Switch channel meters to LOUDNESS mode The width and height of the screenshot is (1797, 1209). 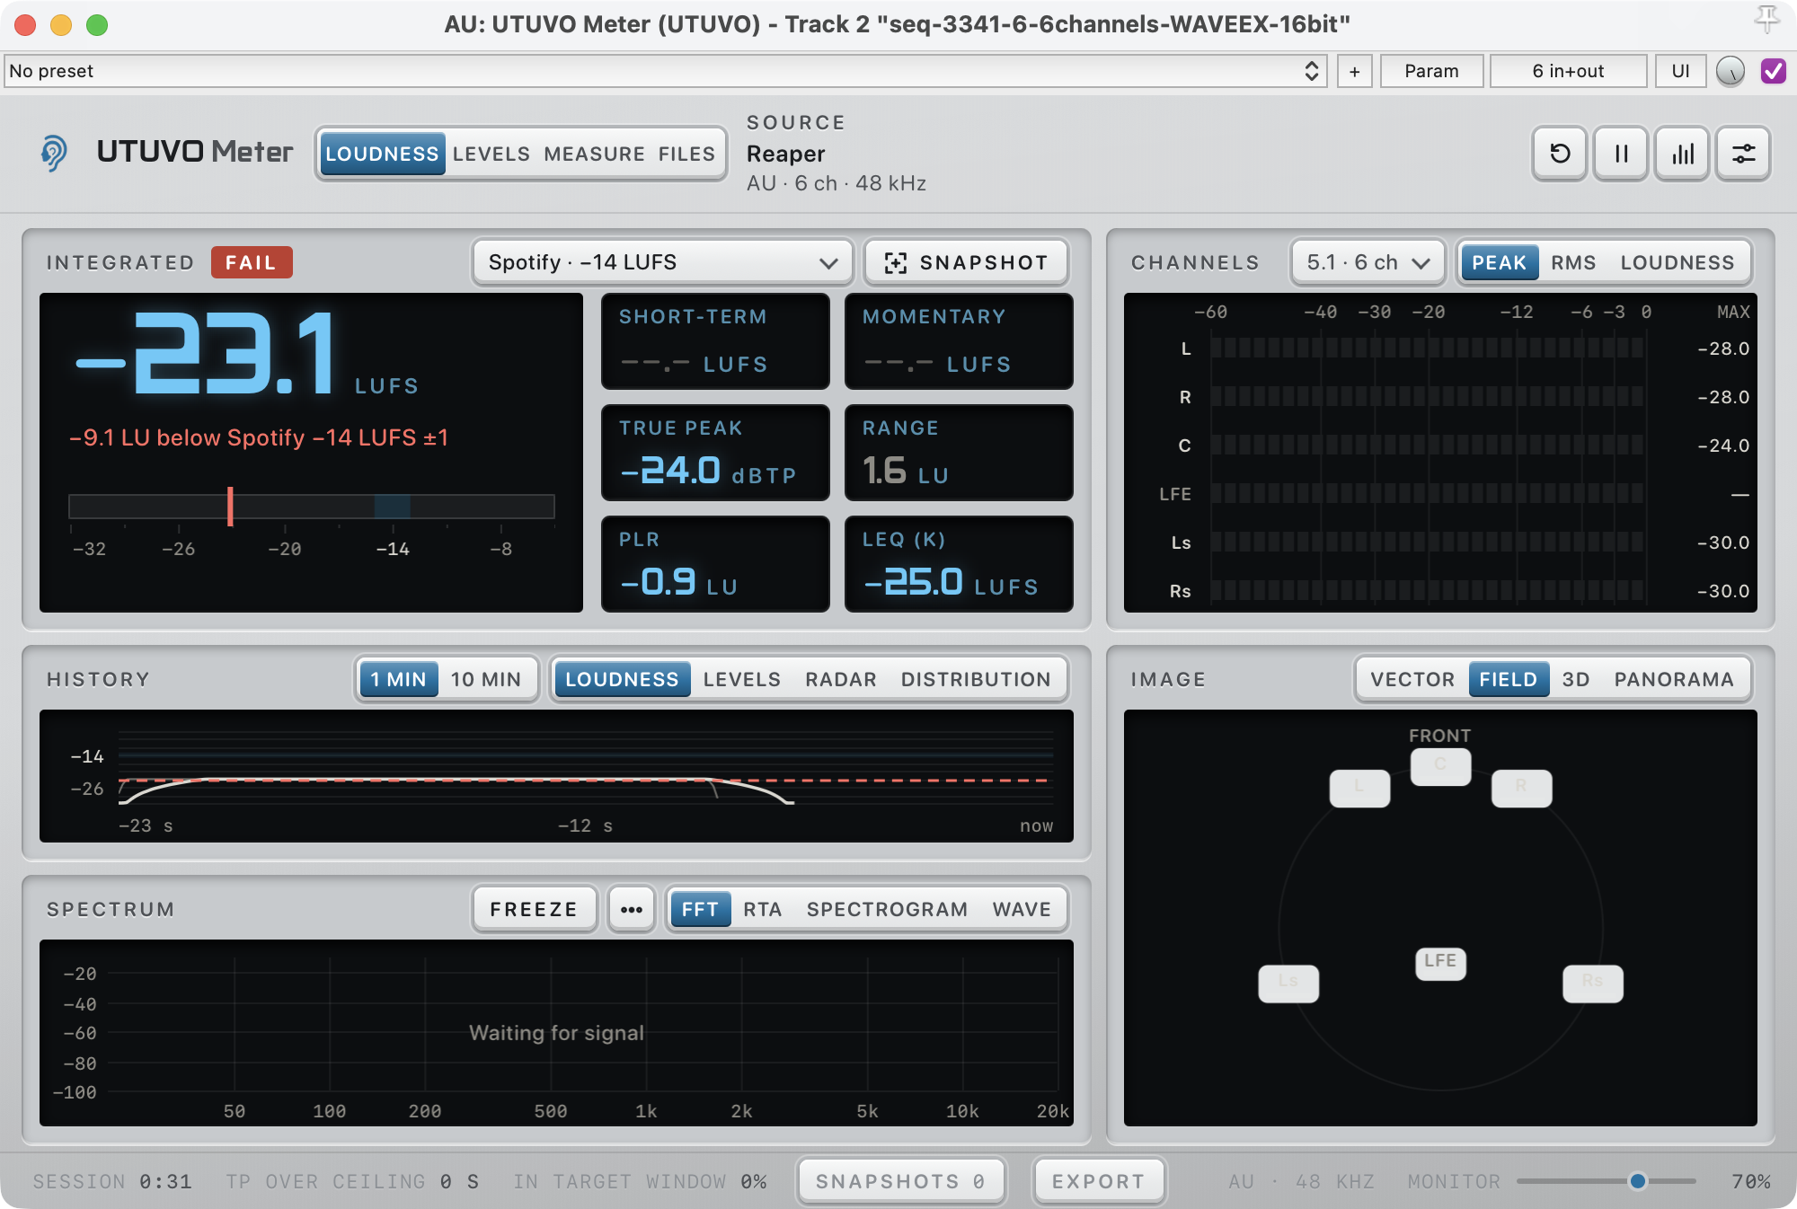[x=1677, y=262]
